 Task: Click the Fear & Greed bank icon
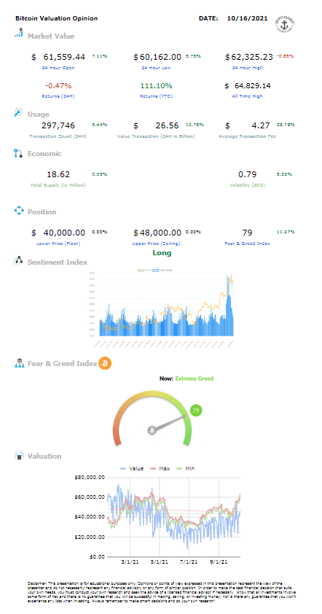pos(19,363)
